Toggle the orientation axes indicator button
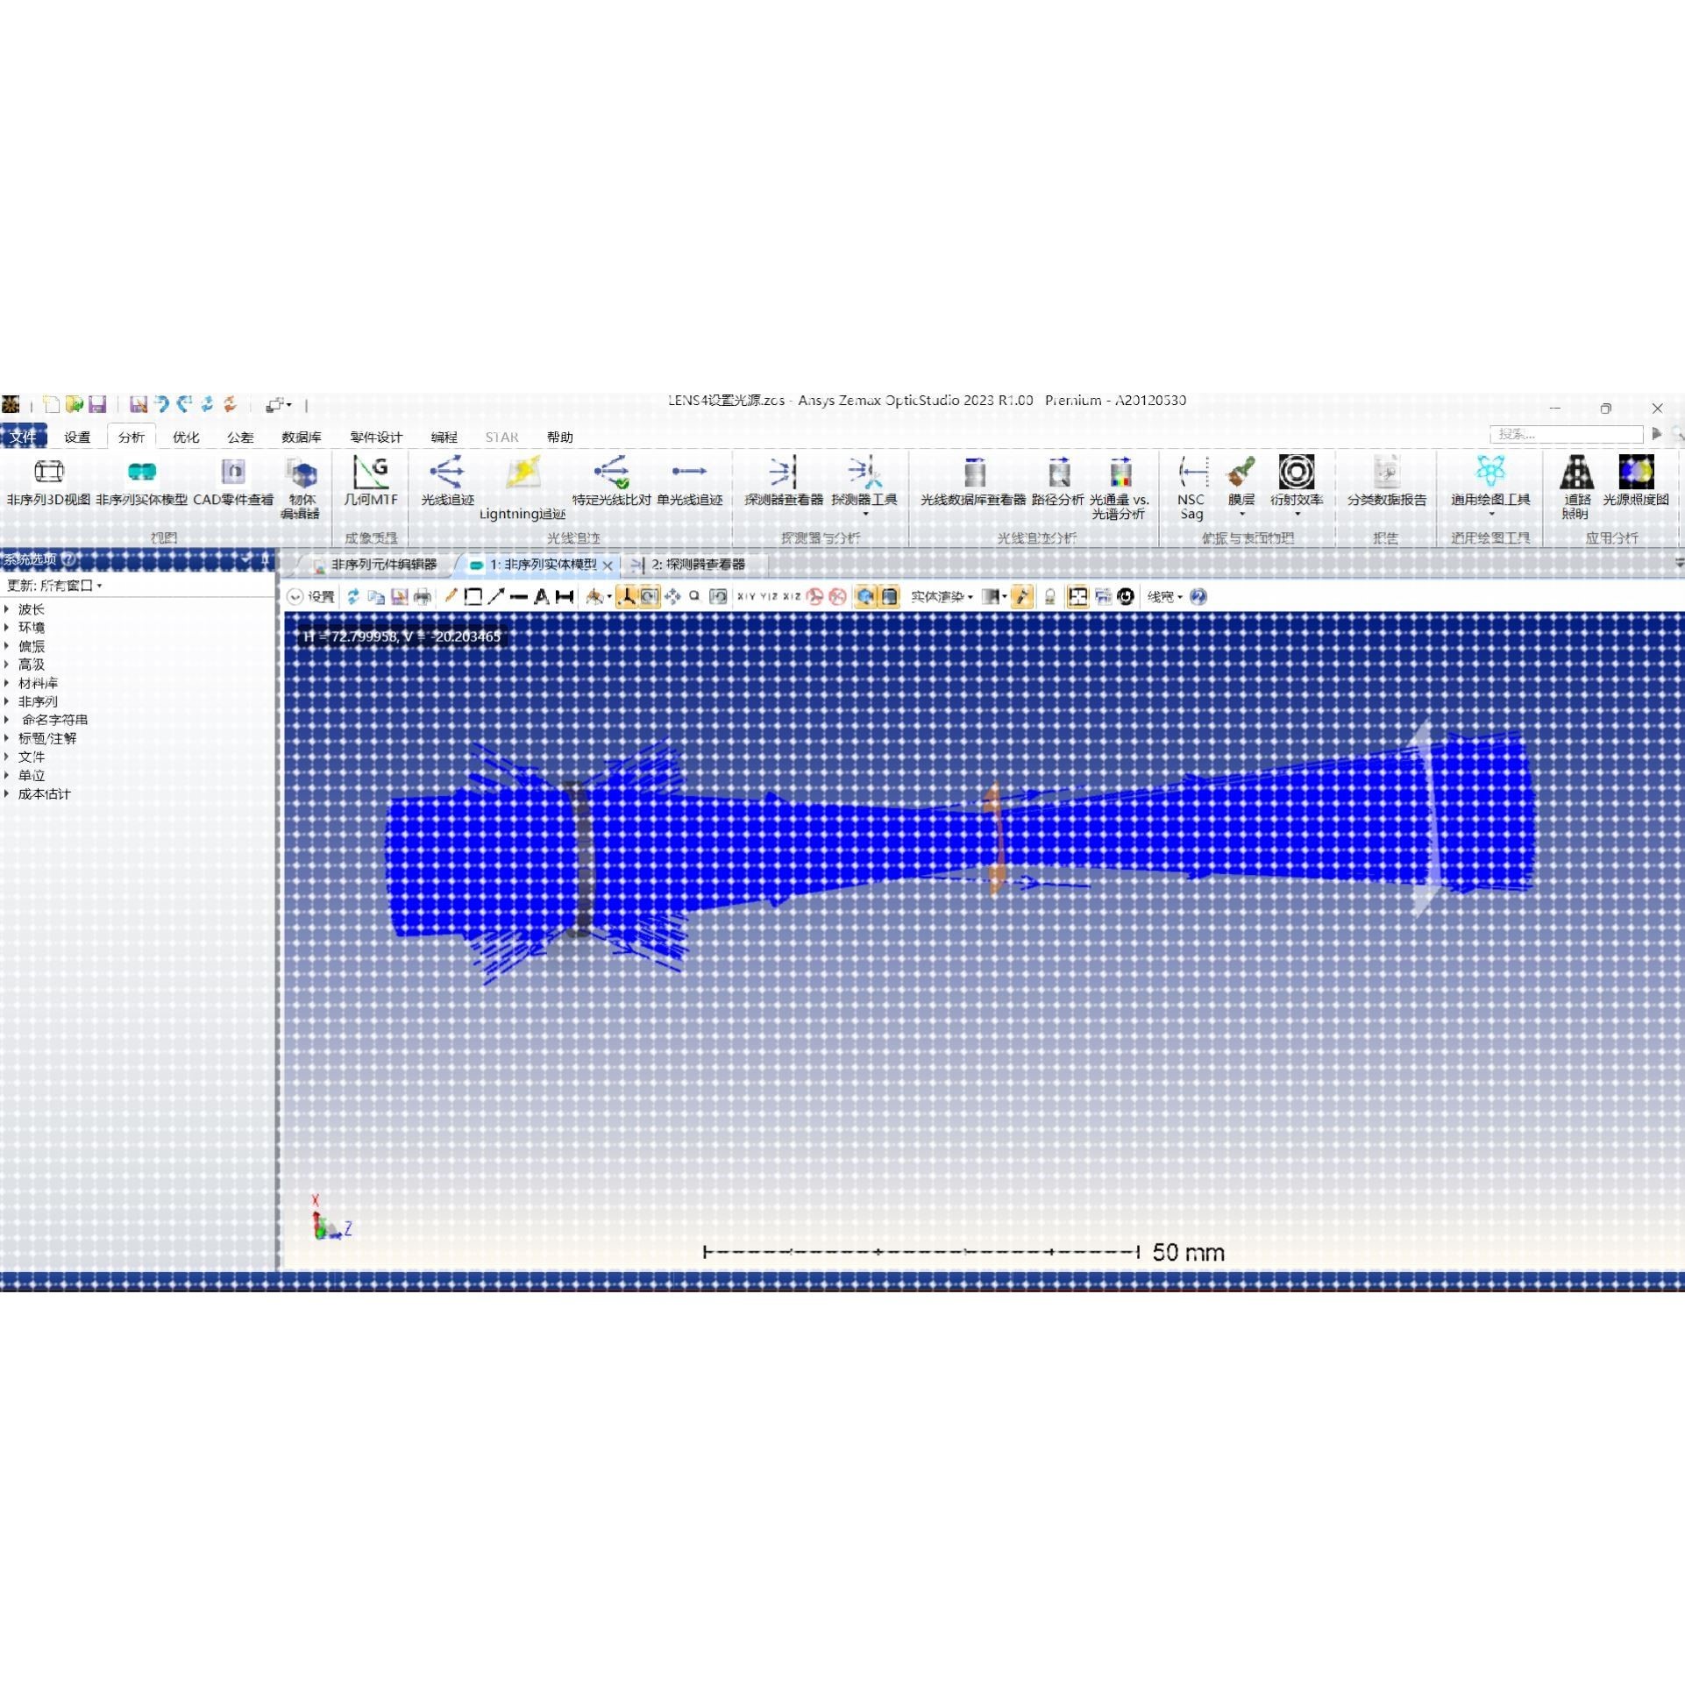The height and width of the screenshot is (1685, 1685). 627,597
